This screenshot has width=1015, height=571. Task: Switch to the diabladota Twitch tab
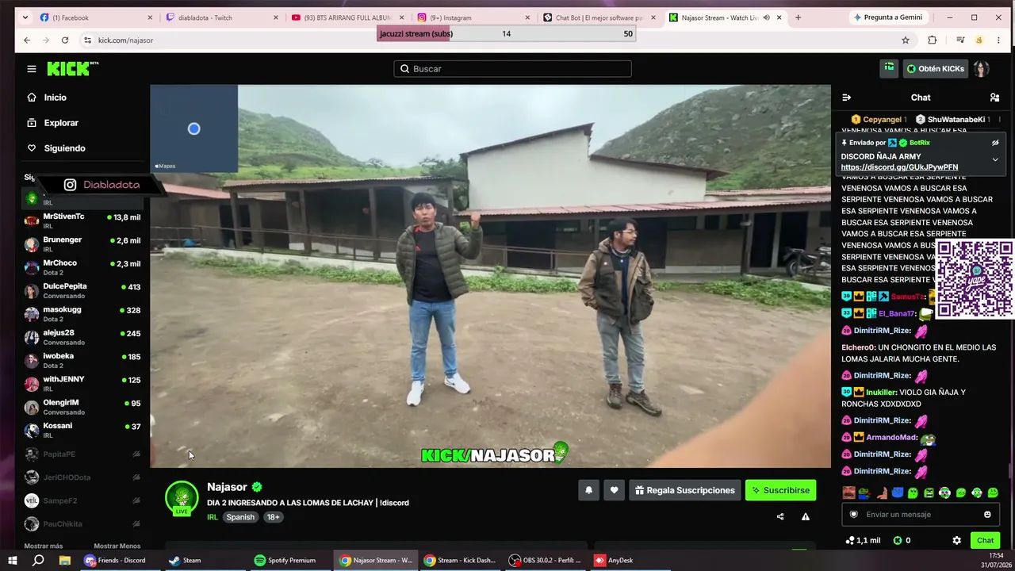point(222,17)
